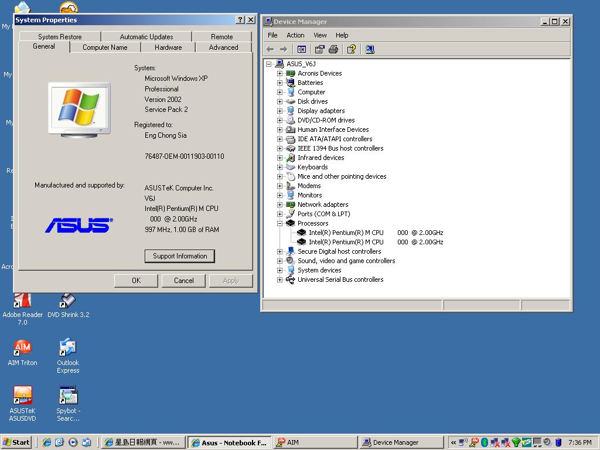Switch to the System Restore tab
This screenshot has width=600, height=450.
(x=60, y=37)
